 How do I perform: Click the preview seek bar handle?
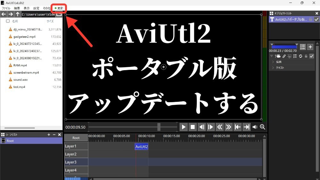click(159, 127)
